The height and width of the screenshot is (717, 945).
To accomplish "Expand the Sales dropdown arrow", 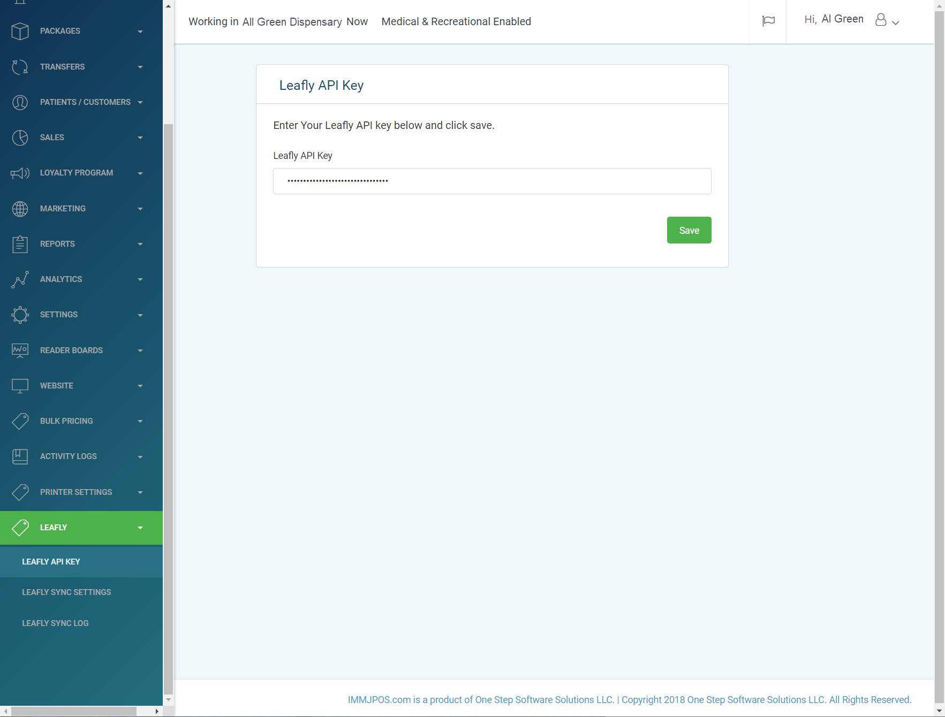I will point(140,138).
